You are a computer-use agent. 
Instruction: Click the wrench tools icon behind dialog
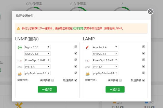tap(19, 105)
